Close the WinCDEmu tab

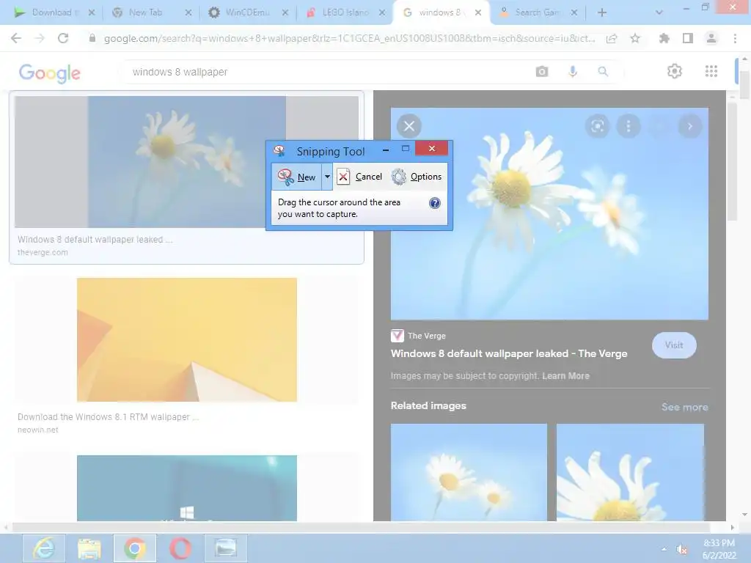click(x=285, y=12)
